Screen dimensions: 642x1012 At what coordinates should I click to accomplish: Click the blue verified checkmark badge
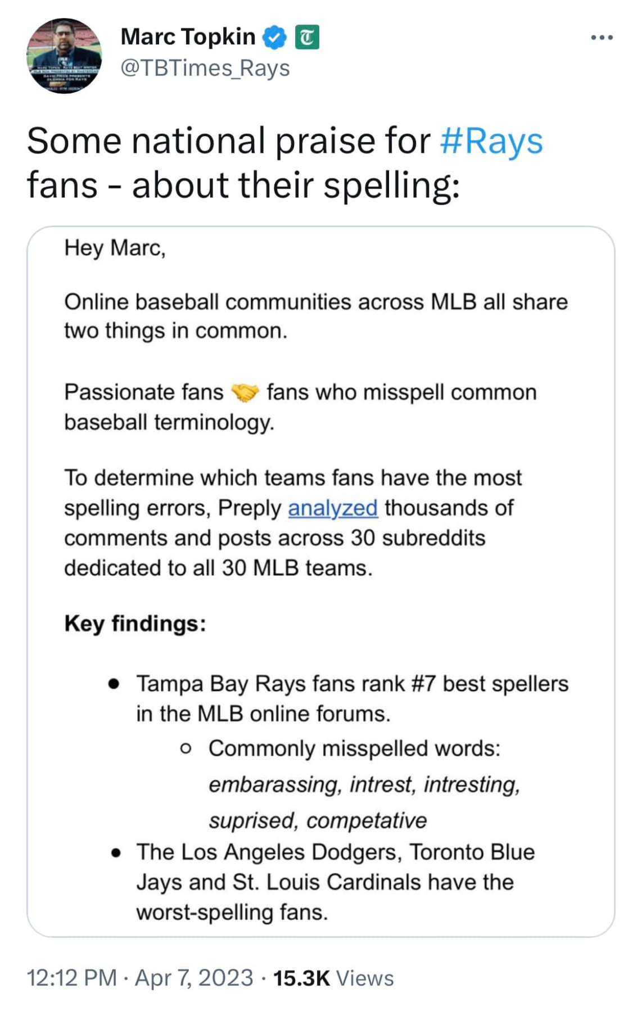(x=275, y=38)
